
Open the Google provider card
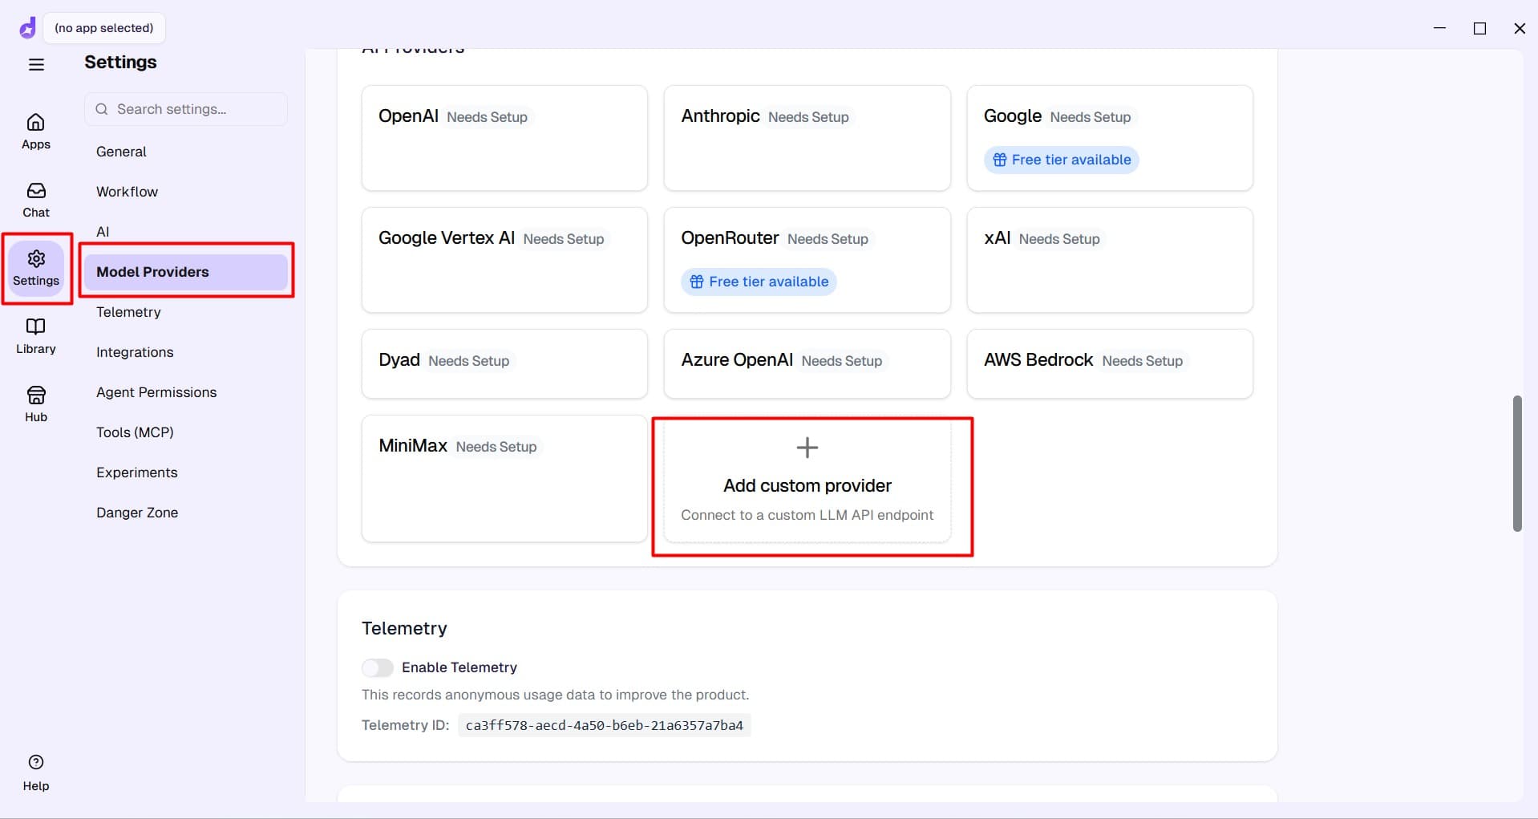point(1110,138)
